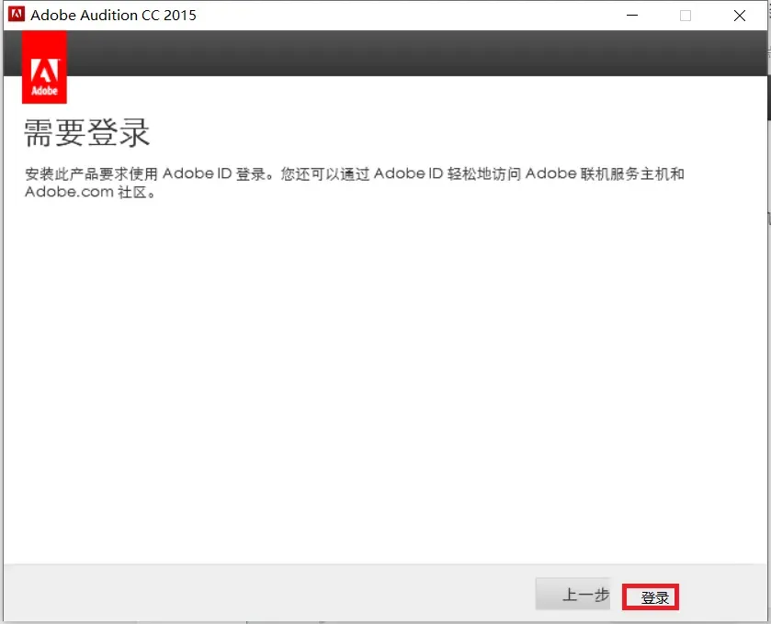Go back with the 上一步 button
This screenshot has width=771, height=624.
pyautogui.click(x=573, y=594)
